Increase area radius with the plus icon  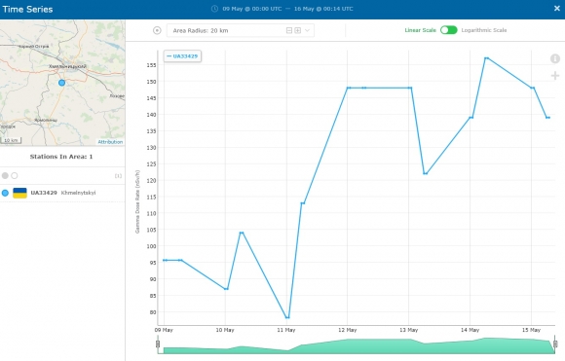click(298, 30)
